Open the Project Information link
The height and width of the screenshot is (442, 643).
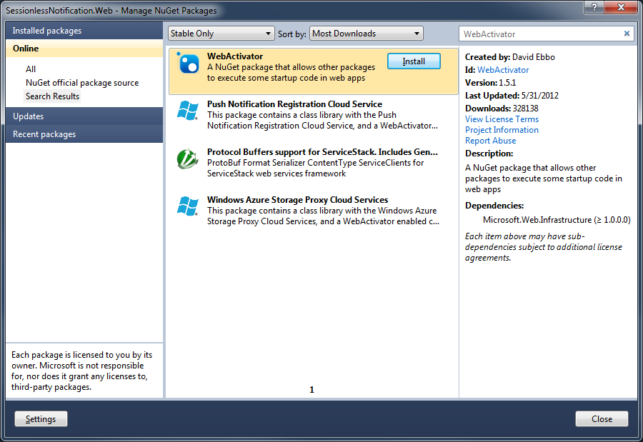502,130
